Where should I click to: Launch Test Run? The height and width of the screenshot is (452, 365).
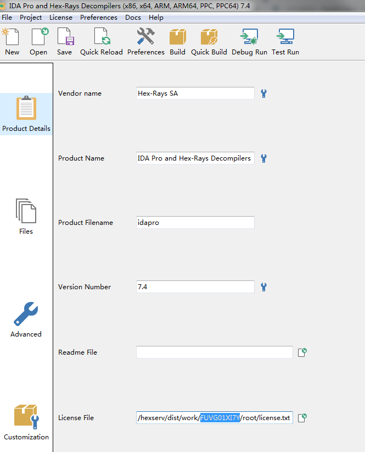[285, 41]
